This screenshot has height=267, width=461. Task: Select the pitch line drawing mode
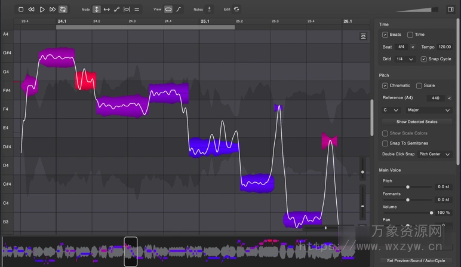click(x=116, y=10)
